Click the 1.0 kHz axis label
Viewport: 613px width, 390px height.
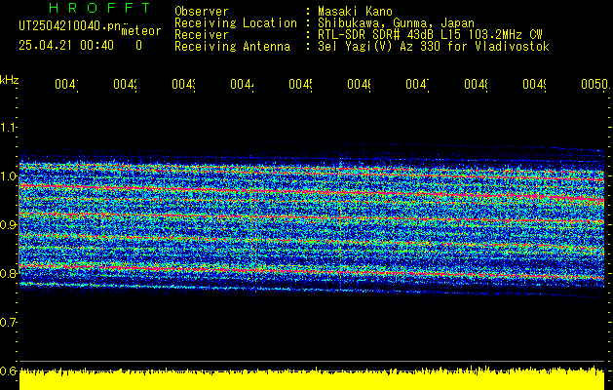tap(9, 175)
